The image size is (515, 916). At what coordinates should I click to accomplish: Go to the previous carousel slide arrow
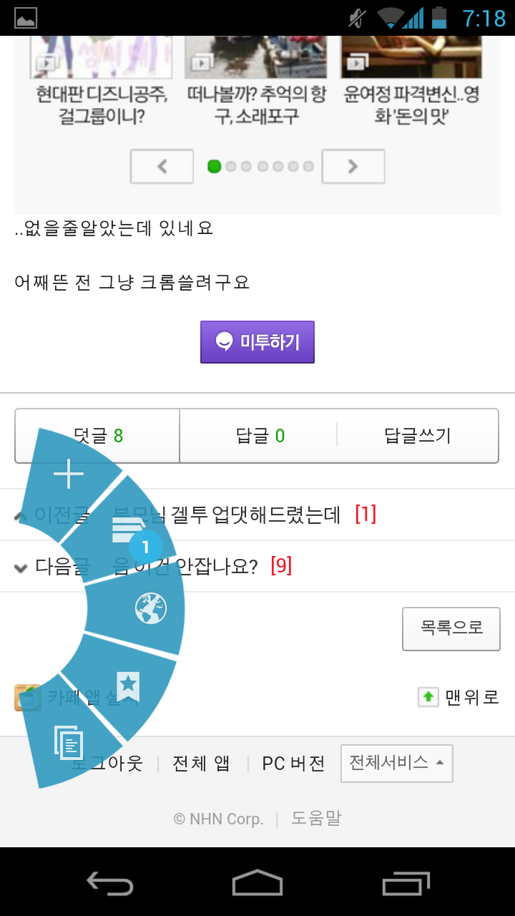[162, 167]
